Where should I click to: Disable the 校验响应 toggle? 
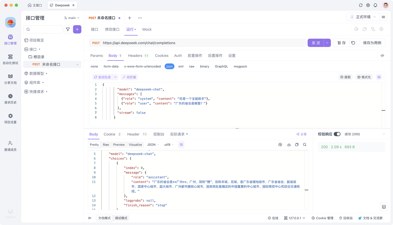point(337,134)
